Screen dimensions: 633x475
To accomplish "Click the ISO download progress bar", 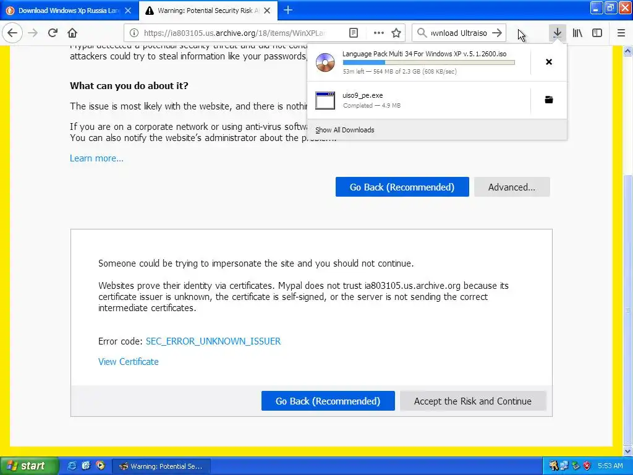I will (x=429, y=62).
